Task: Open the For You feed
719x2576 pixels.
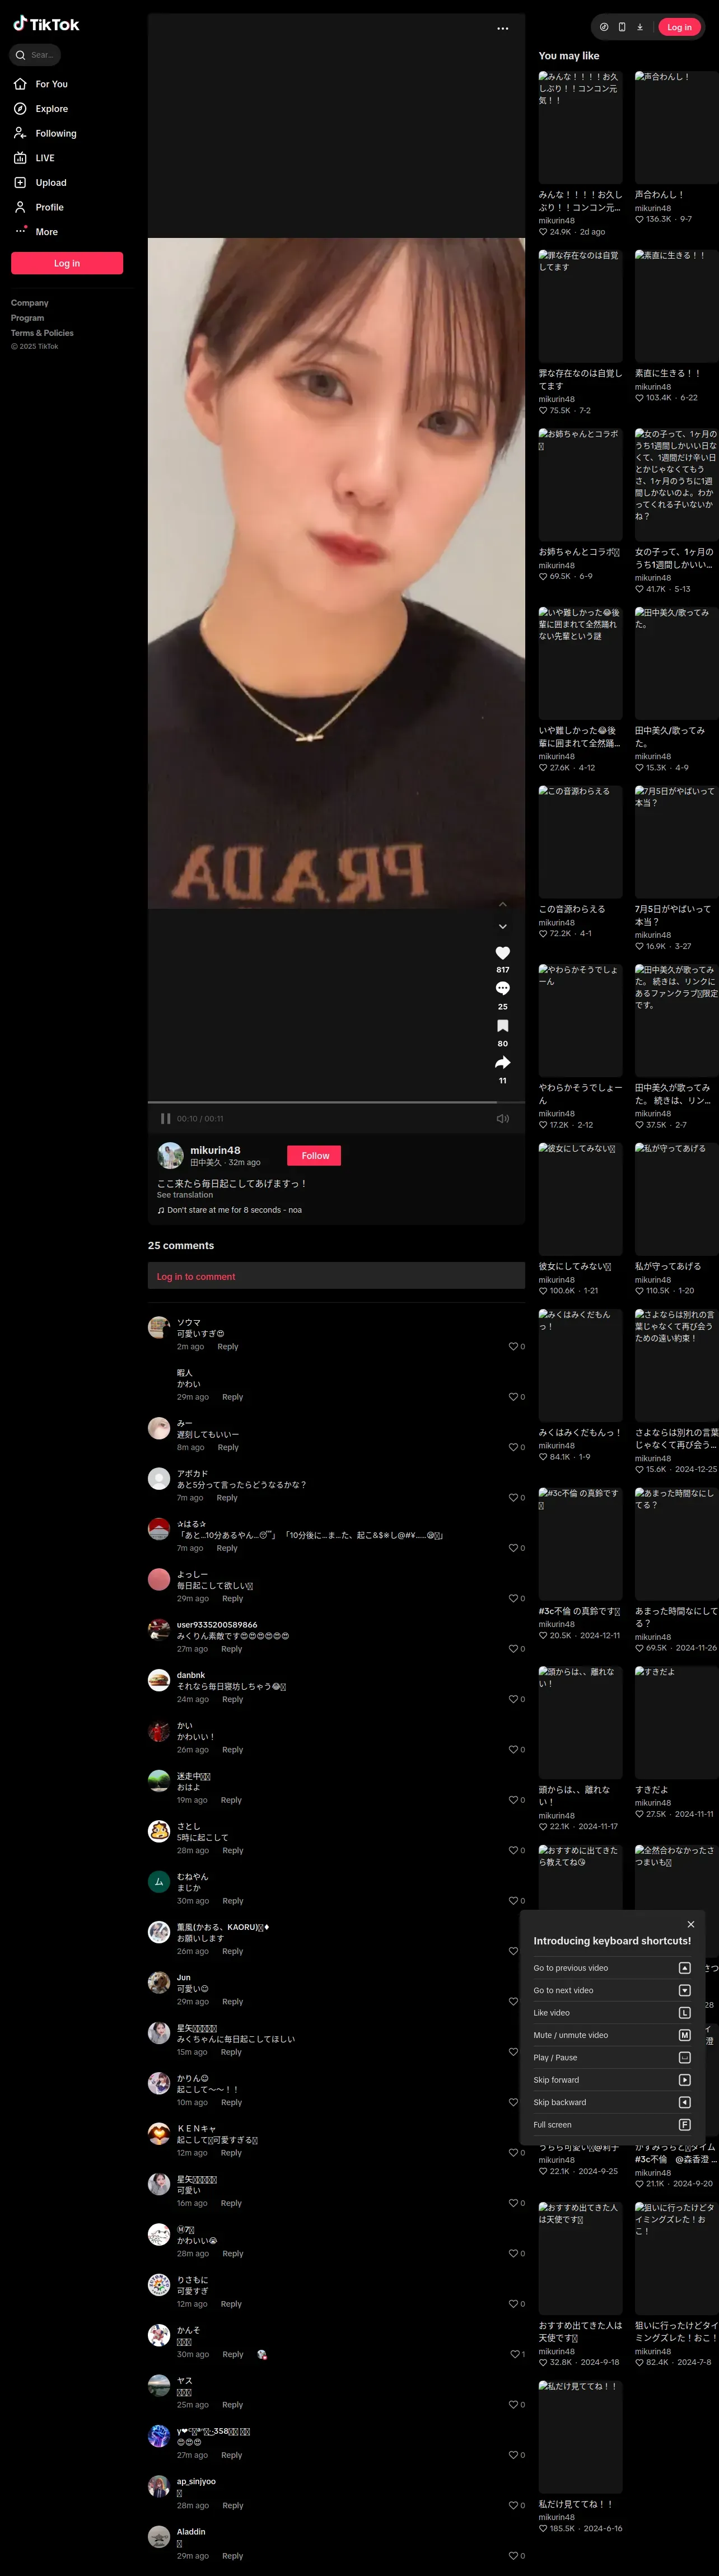Action: [x=41, y=84]
